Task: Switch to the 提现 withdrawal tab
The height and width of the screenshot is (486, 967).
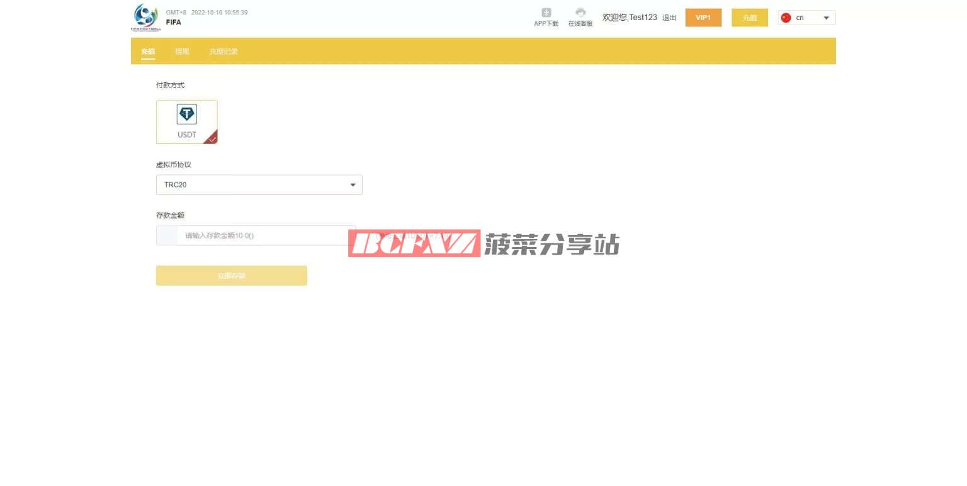Action: [x=182, y=52]
